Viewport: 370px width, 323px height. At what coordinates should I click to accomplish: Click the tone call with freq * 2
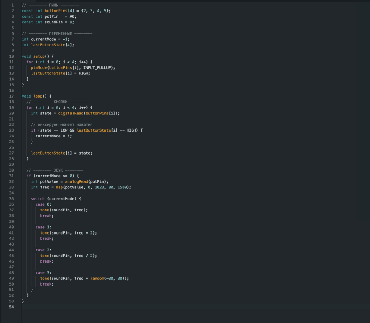(x=68, y=233)
